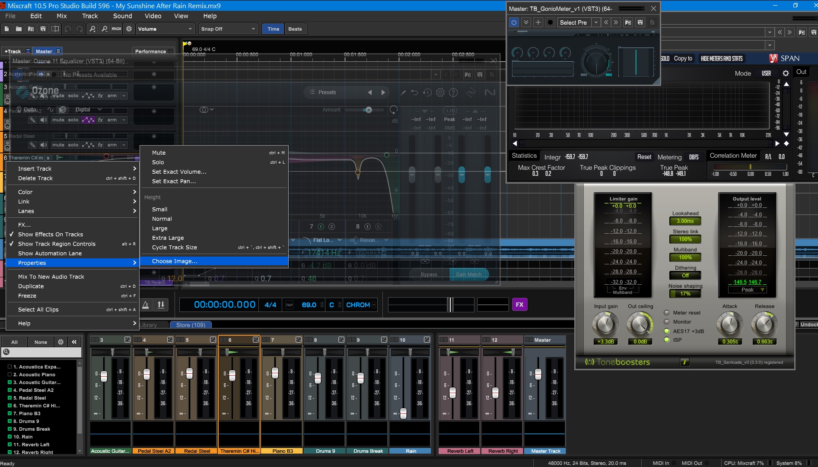This screenshot has width=818, height=467.
Task: Toggle AES17 +3dB option in Barricade
Action: [x=666, y=331]
